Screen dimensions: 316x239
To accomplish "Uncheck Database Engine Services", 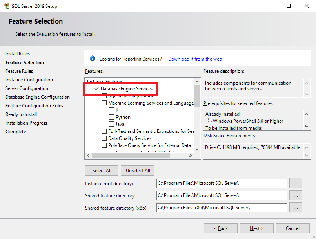I will 97,89.
